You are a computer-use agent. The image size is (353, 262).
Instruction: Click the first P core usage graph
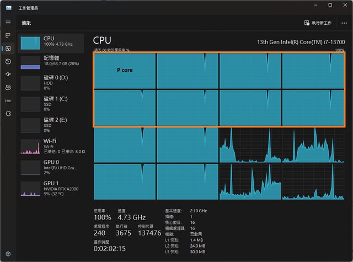point(125,71)
